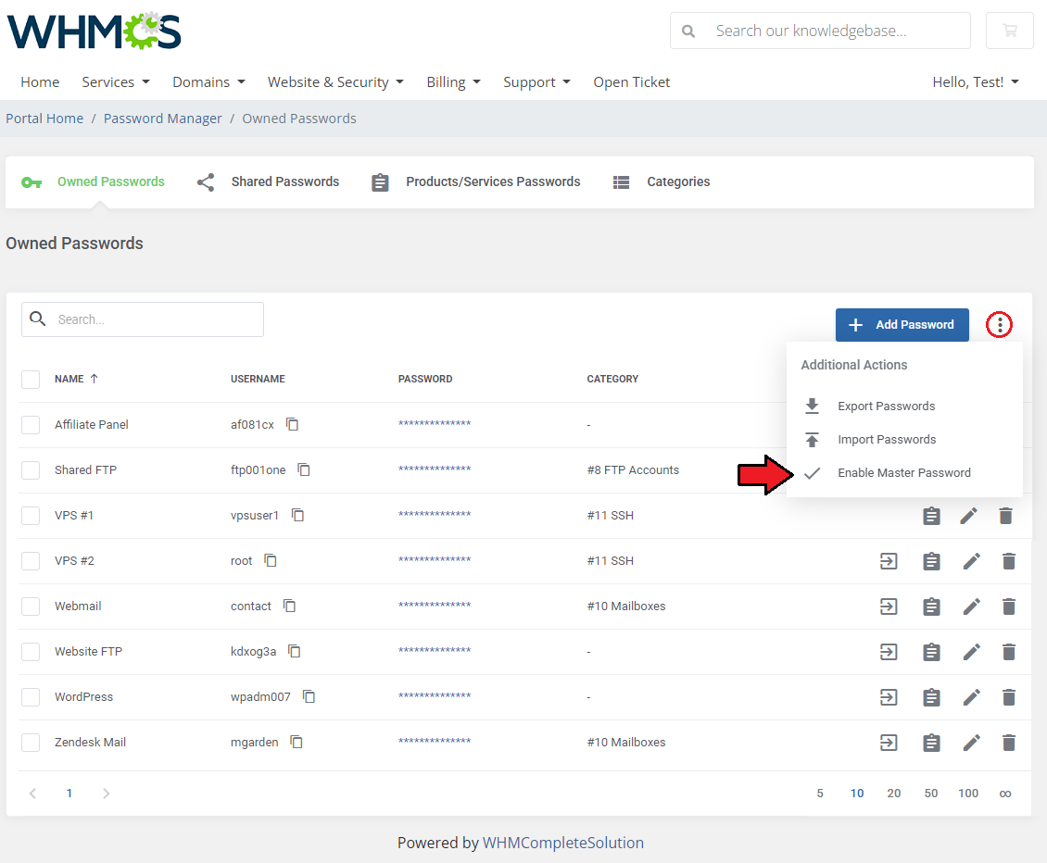Check the VPS #2 row checkbox
This screenshot has width=1047, height=863.
coord(31,560)
